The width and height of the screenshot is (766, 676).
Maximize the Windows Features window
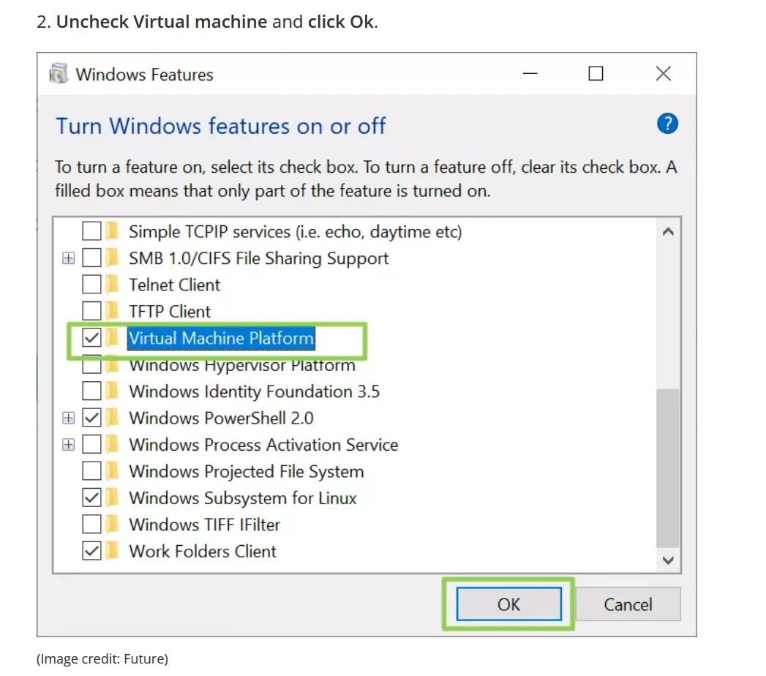click(x=596, y=74)
